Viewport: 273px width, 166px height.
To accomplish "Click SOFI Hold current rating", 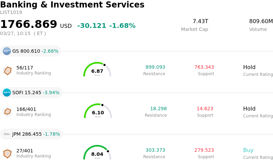I will coord(249,109).
